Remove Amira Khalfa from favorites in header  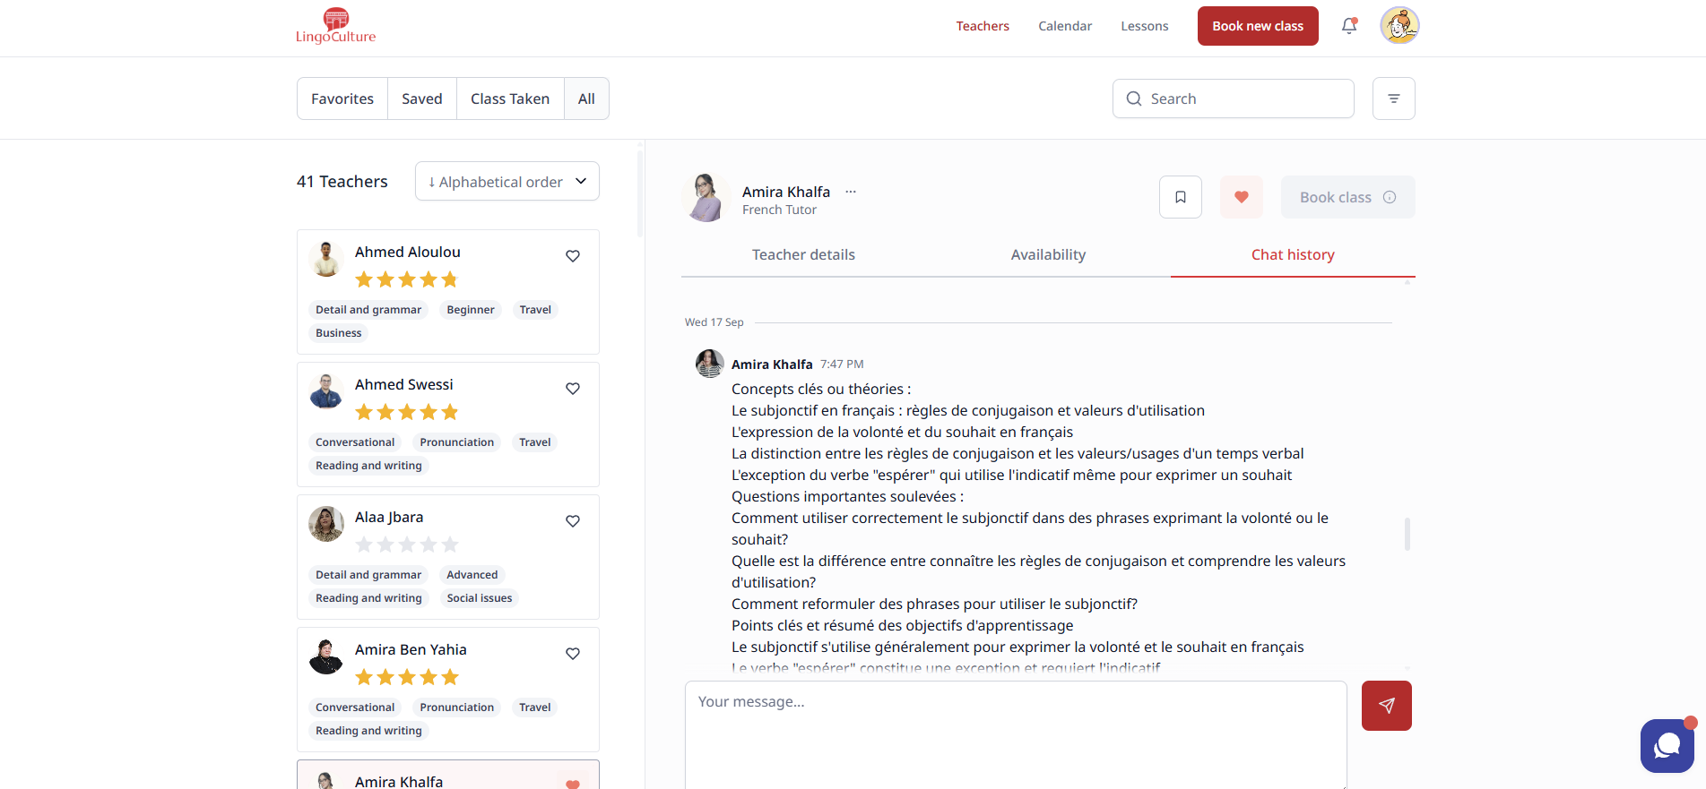[1241, 197]
